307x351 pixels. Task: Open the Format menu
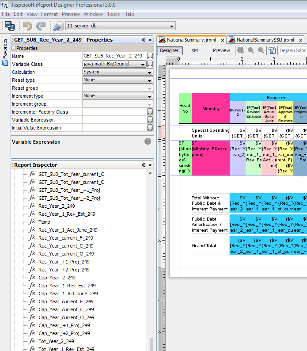click(x=49, y=14)
